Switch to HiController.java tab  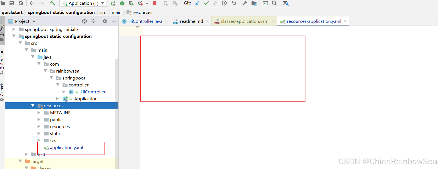click(145, 21)
